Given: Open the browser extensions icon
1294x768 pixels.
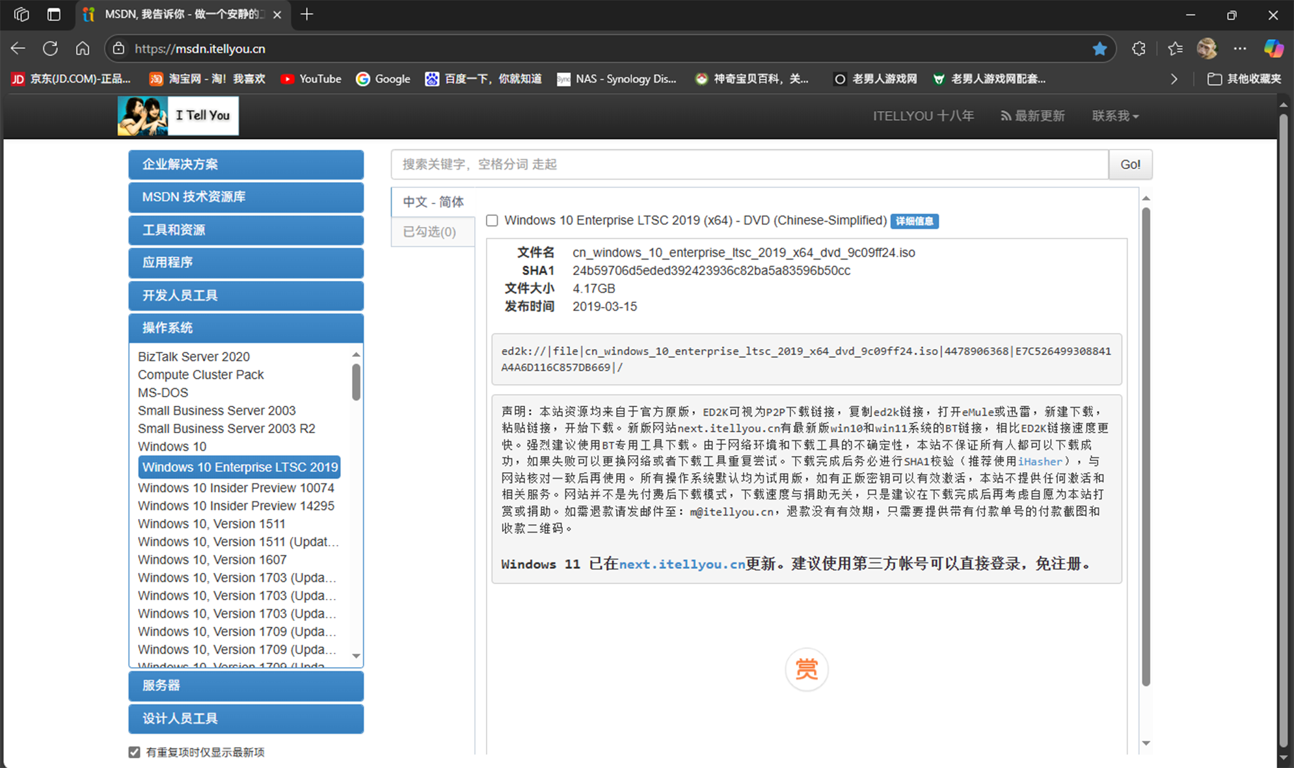Looking at the screenshot, I should [1139, 49].
